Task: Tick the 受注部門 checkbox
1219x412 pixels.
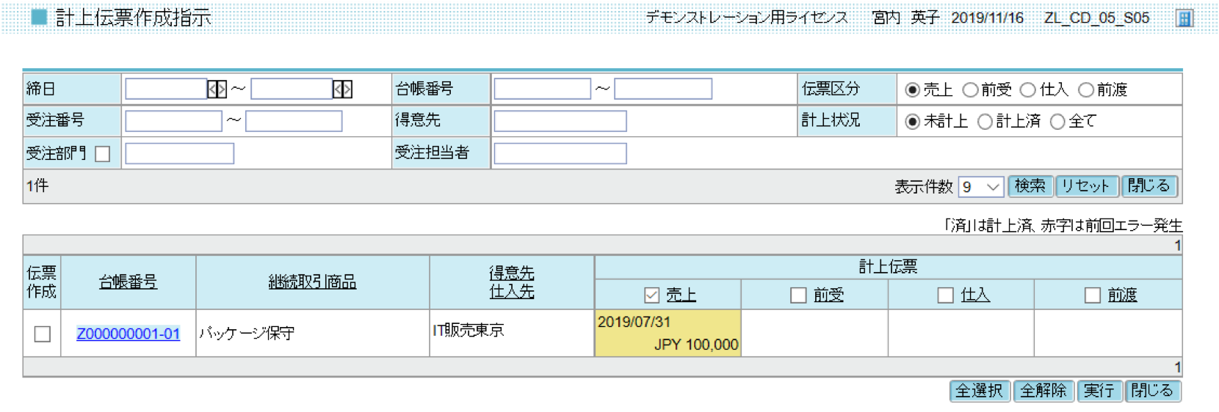Action: pos(103,154)
